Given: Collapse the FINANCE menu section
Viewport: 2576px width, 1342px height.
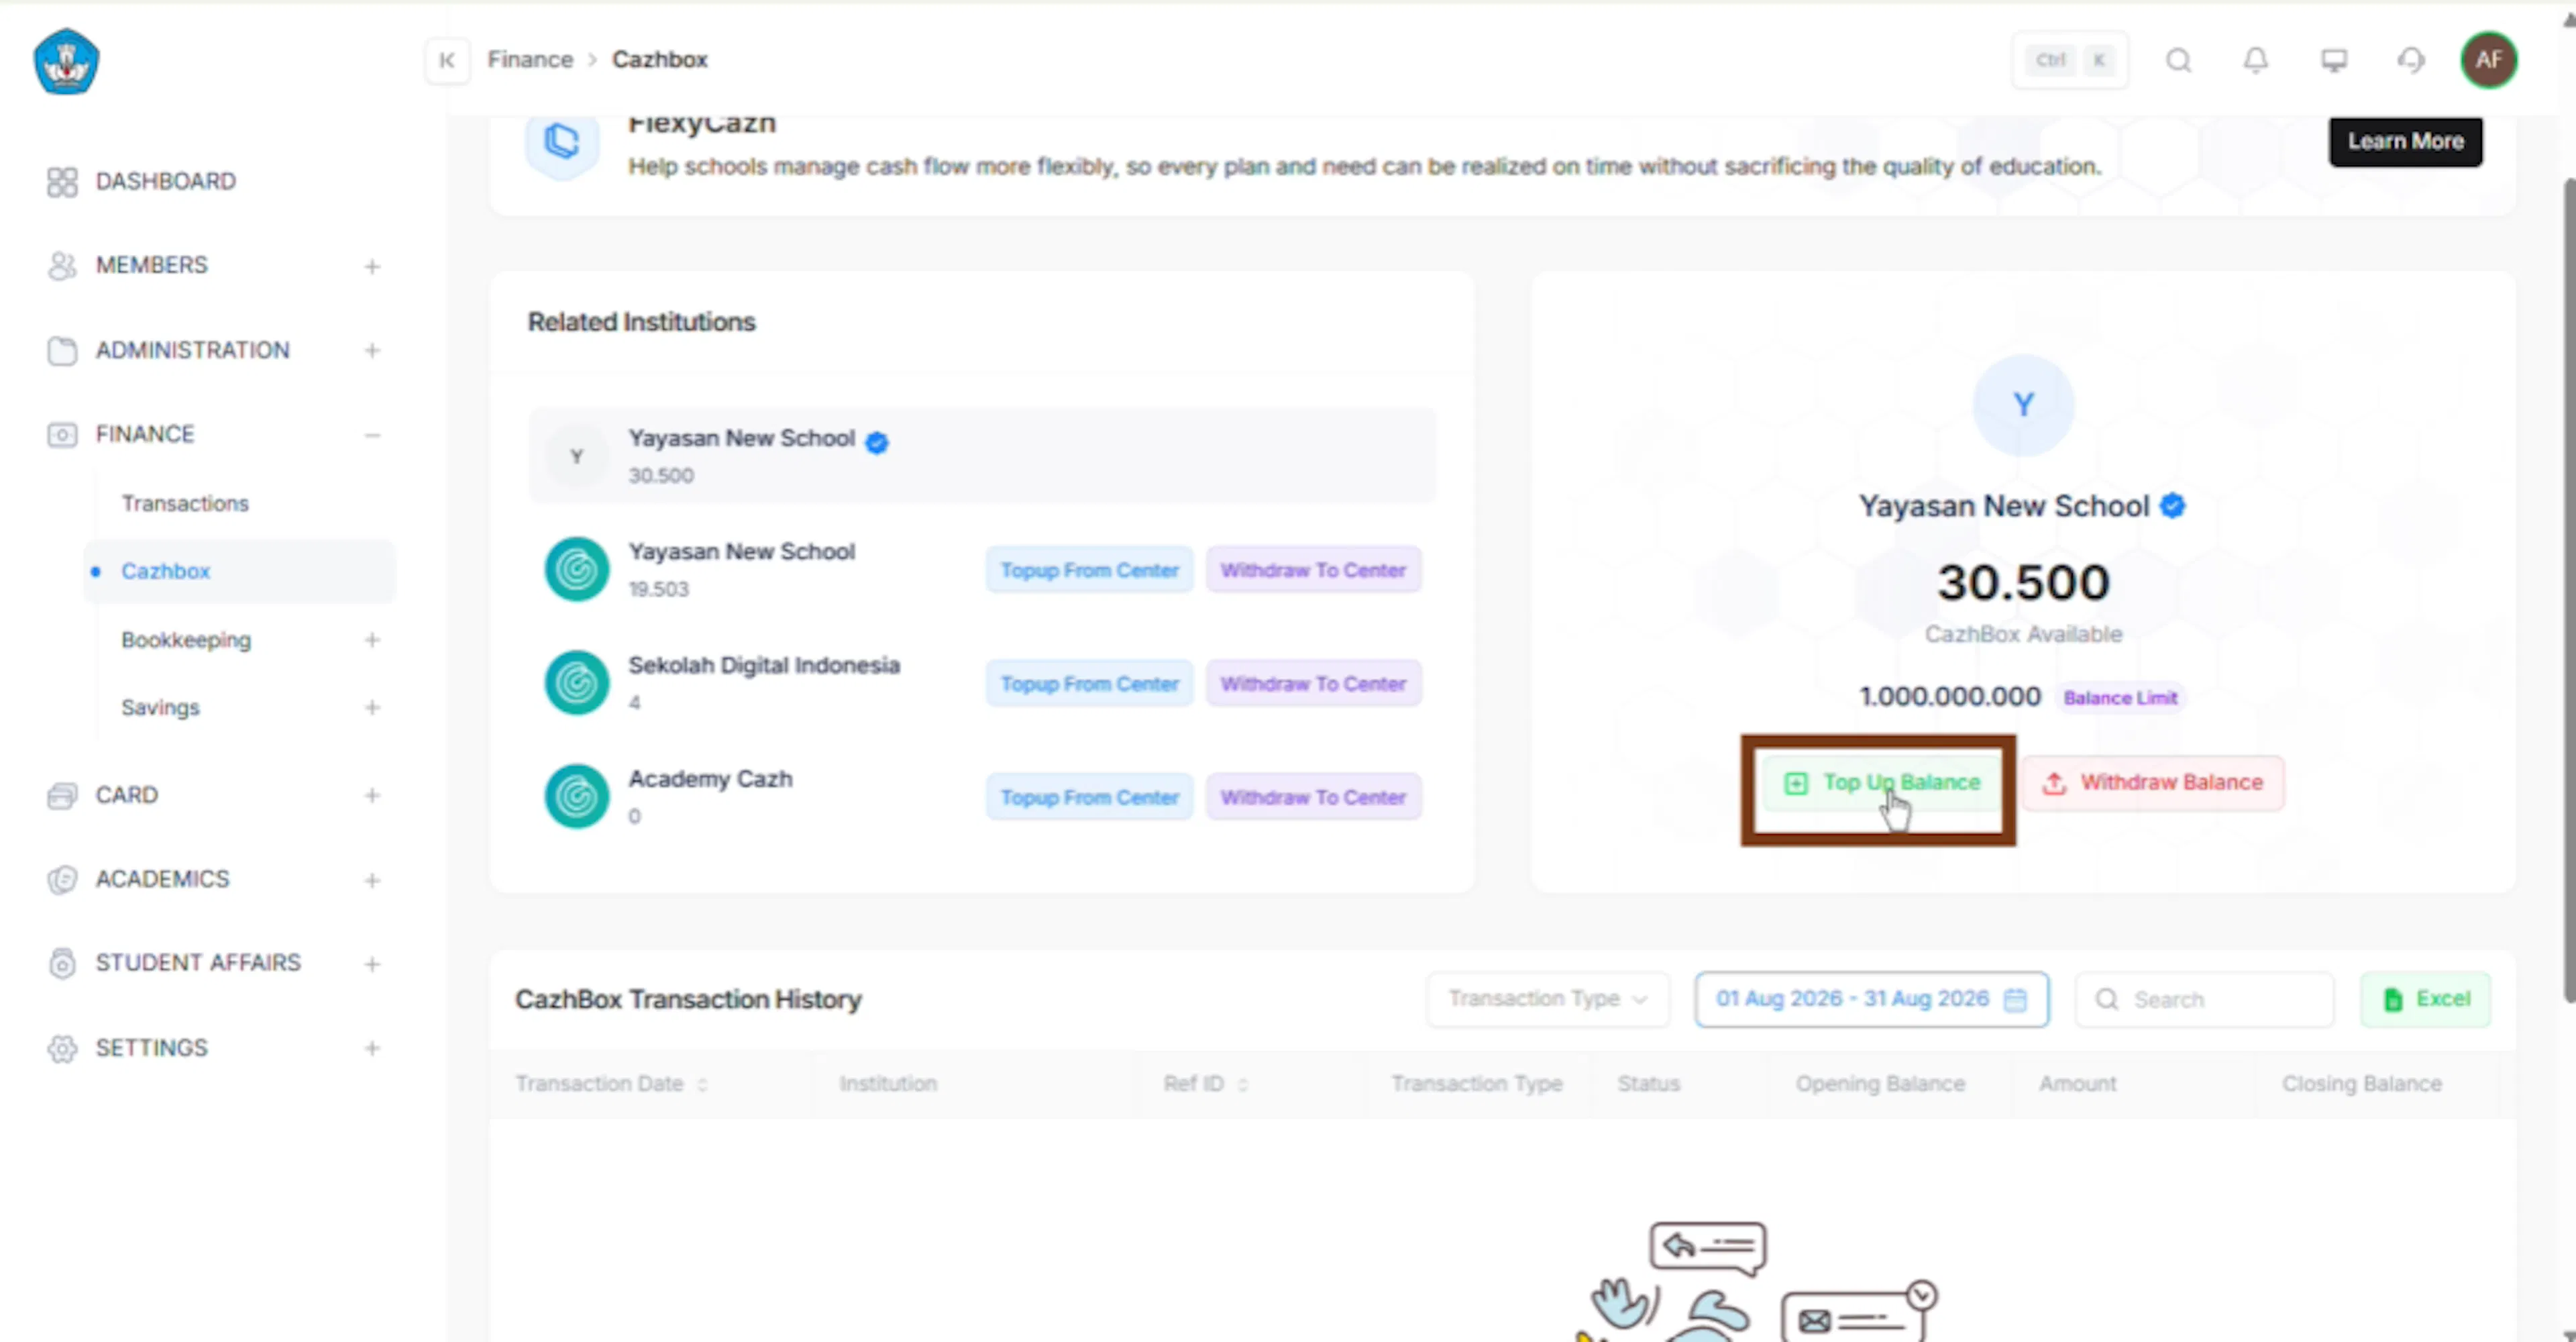Looking at the screenshot, I should click(372, 435).
